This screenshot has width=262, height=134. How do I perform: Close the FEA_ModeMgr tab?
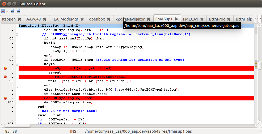pyautogui.click(x=82, y=19)
